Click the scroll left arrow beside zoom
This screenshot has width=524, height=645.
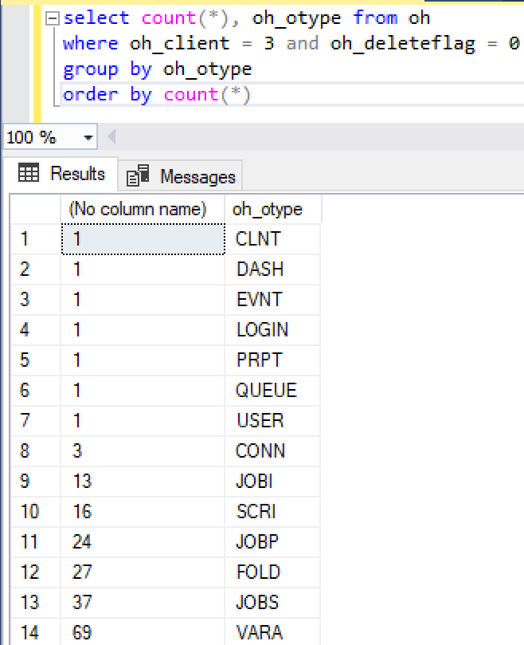[111, 138]
